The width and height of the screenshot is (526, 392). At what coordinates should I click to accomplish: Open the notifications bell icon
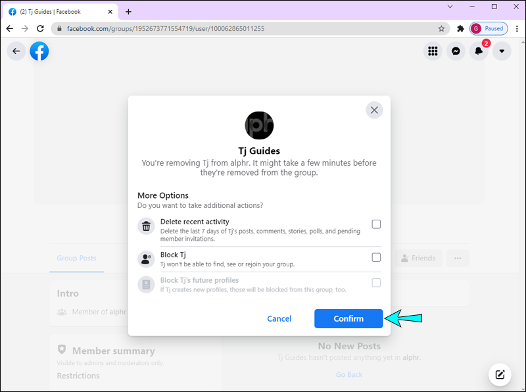click(x=479, y=51)
